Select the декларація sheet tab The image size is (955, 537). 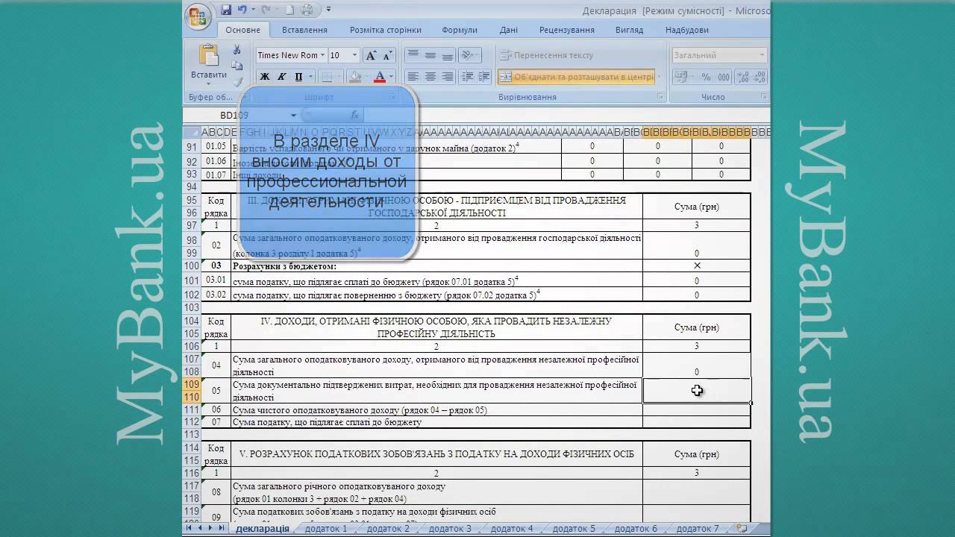[262, 528]
